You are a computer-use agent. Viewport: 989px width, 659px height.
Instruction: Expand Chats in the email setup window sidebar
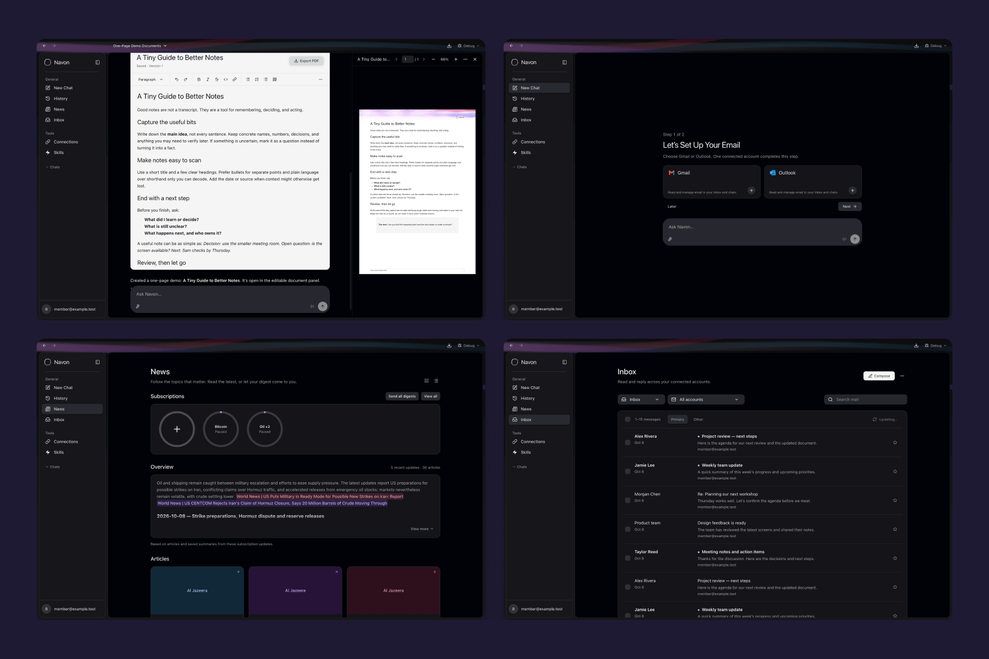[x=520, y=167]
